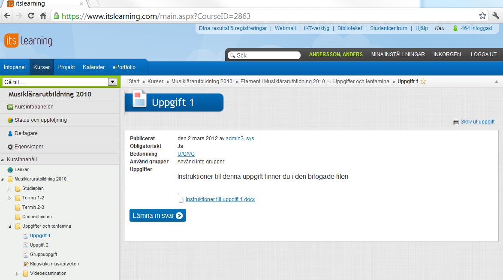Viewport: 503px width, 280px height.
Task: Reload the page with the refresh icon
Action: [x=31, y=16]
